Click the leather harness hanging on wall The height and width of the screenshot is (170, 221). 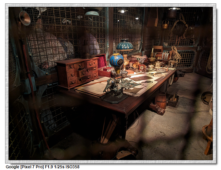[178, 26]
